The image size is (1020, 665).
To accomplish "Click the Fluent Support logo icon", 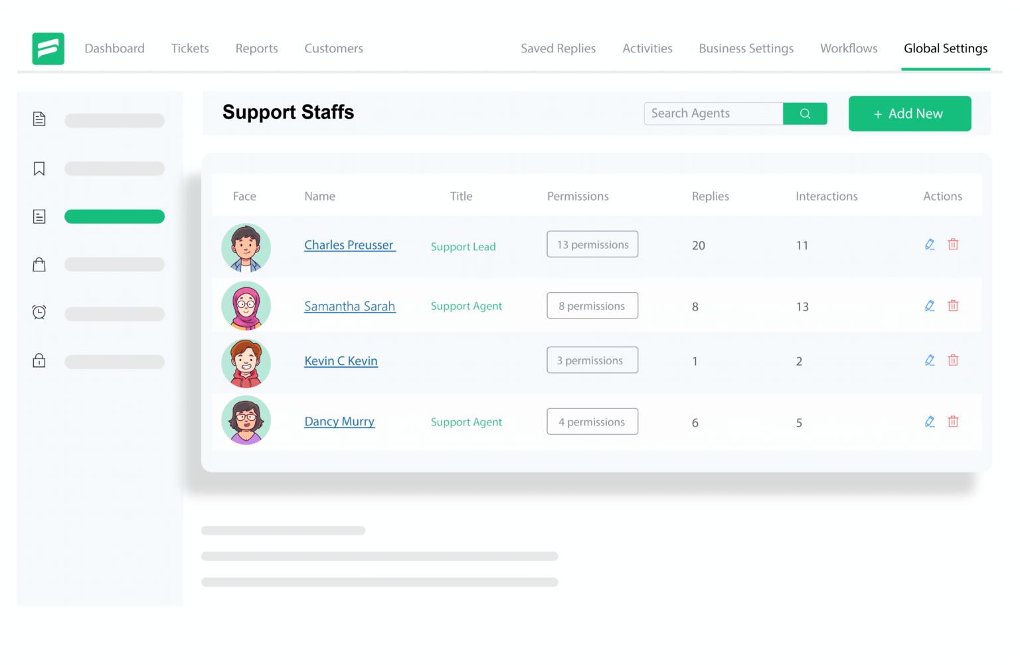I will click(x=48, y=48).
